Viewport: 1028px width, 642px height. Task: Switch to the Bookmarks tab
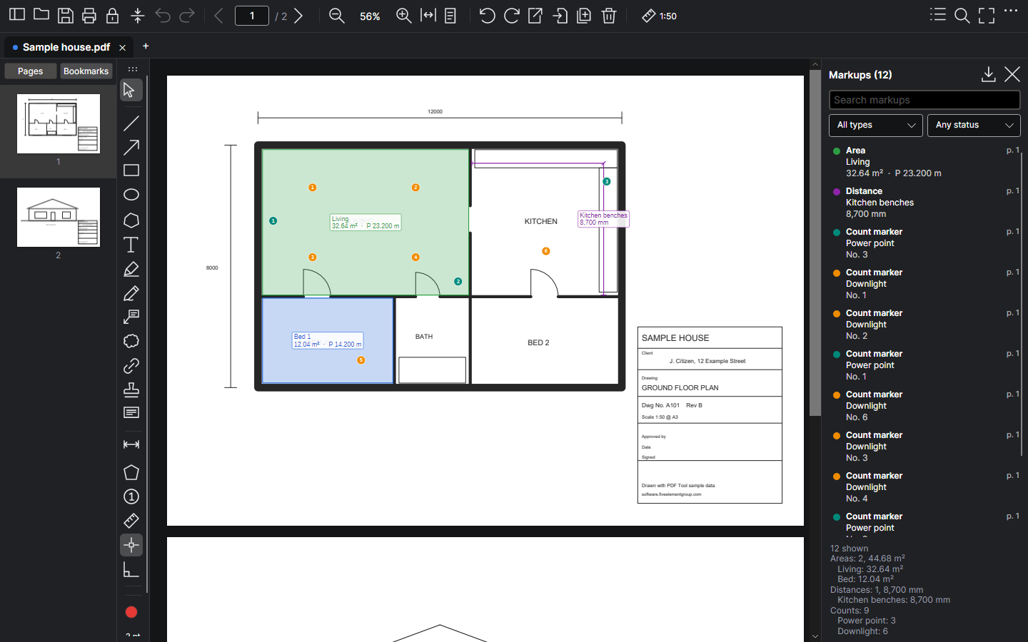[x=86, y=71]
